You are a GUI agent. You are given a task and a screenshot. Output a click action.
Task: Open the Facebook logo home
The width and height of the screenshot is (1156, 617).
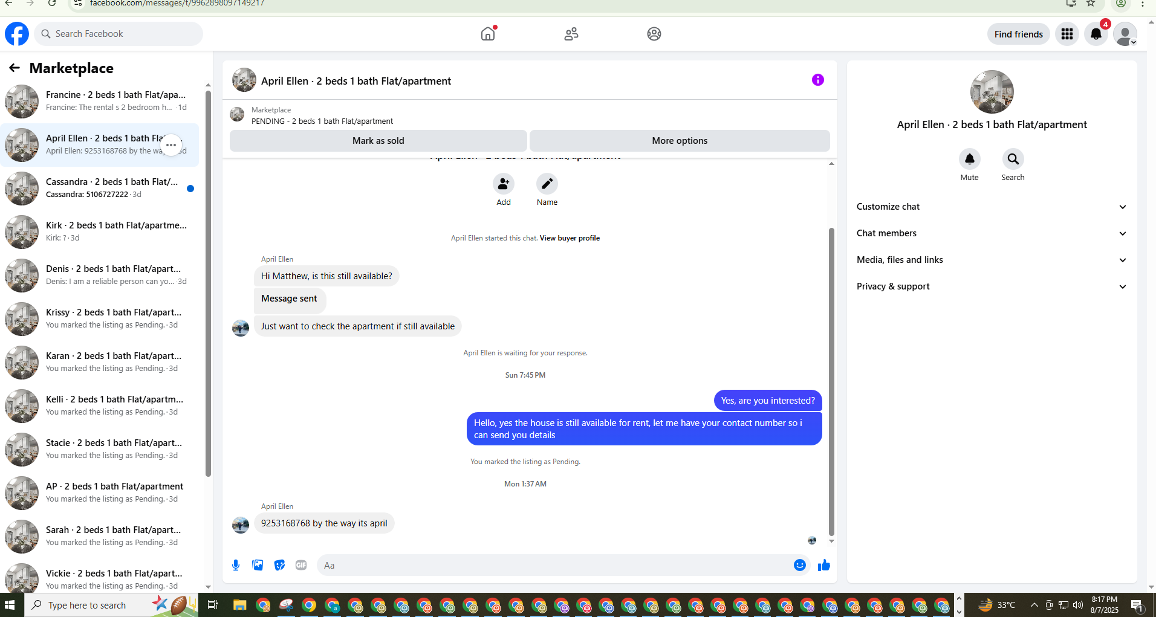tap(17, 34)
